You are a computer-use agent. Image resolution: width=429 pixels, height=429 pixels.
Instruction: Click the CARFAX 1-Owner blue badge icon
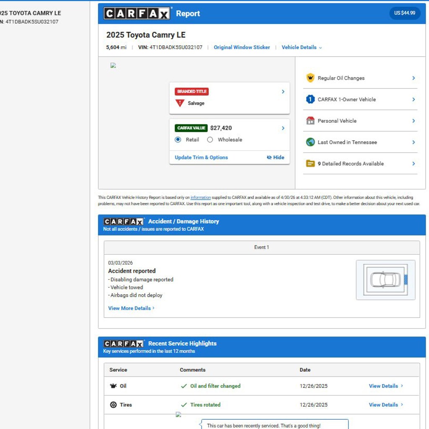[310, 99]
